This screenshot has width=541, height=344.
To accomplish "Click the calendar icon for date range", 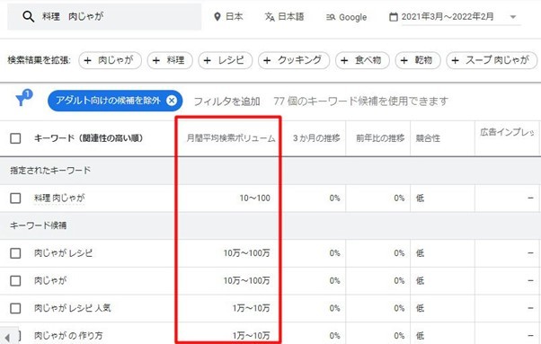I will pos(393,16).
